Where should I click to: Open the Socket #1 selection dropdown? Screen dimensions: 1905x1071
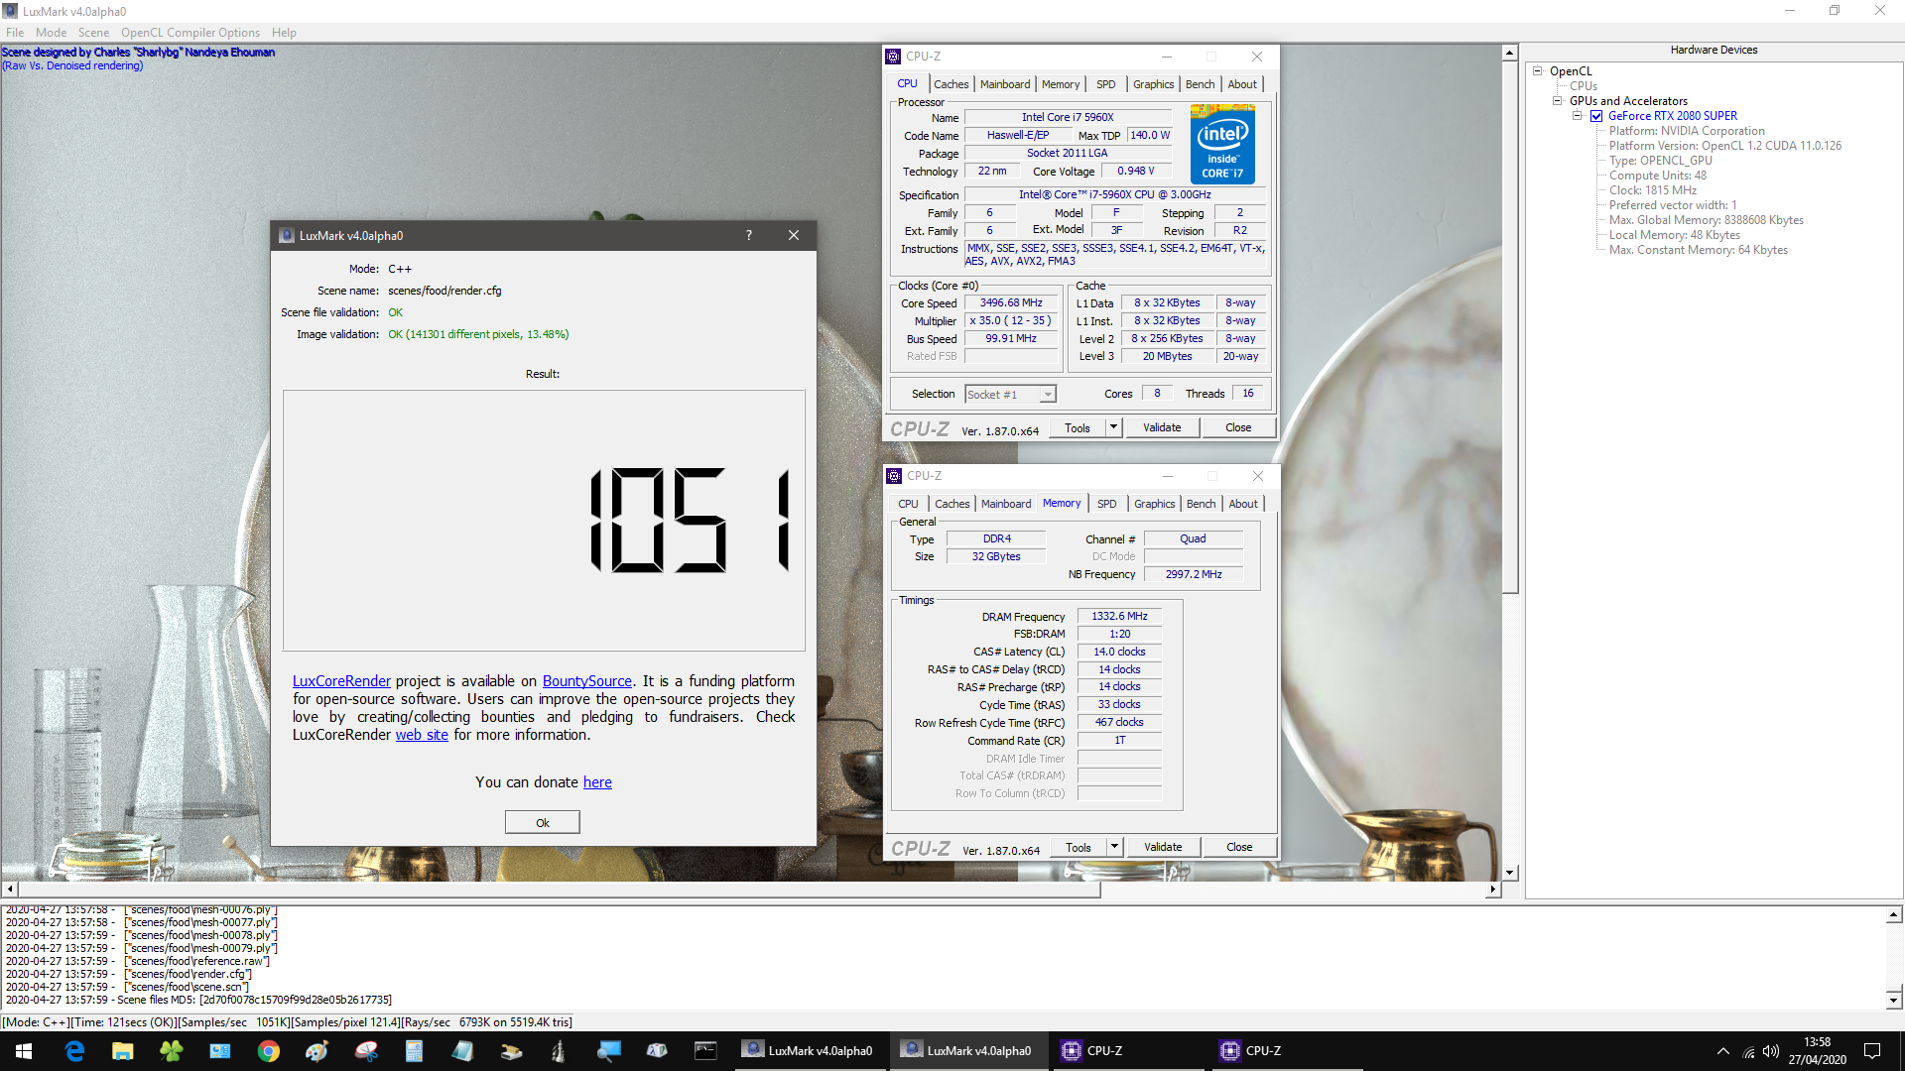click(1011, 395)
